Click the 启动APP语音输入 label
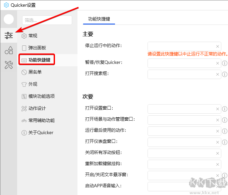This screenshot has height=195, width=228. click(103, 186)
